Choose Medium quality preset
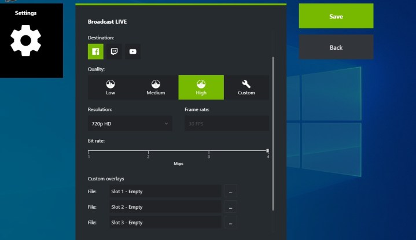This screenshot has height=240, width=416. pyautogui.click(x=156, y=87)
